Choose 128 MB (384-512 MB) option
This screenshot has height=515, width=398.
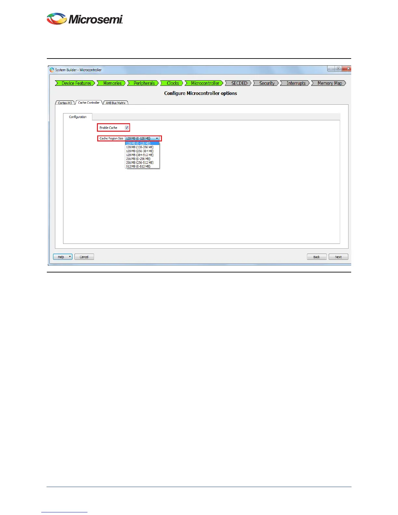tap(142, 155)
